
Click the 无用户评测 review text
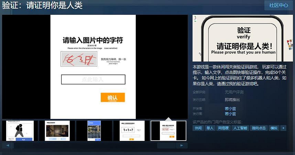[x=234, y=92]
